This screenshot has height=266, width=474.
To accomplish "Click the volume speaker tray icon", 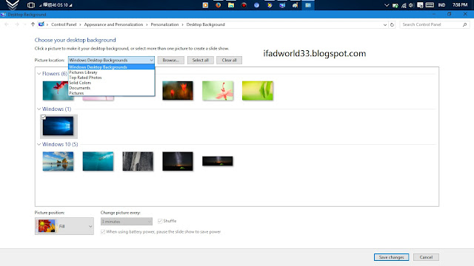I will click(411, 5).
